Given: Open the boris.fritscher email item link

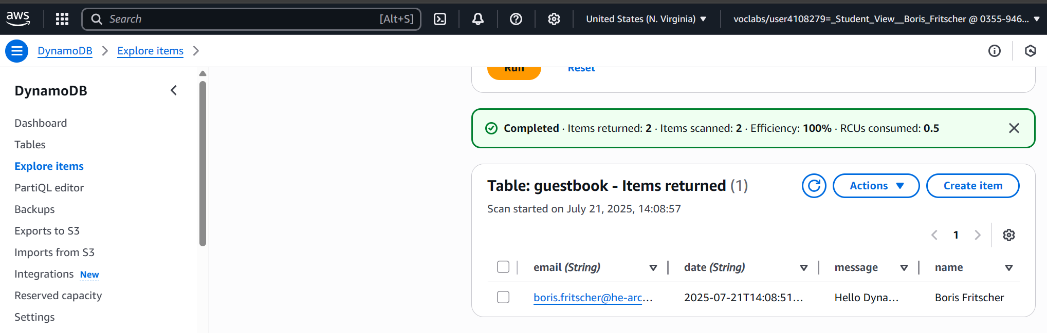Looking at the screenshot, I should pos(587,298).
